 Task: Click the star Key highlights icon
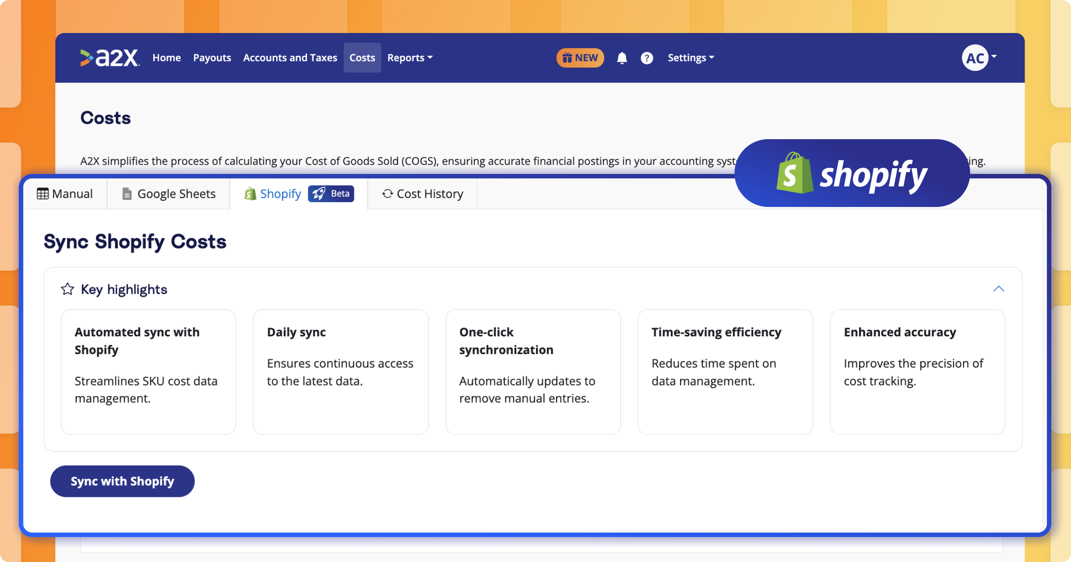67,289
